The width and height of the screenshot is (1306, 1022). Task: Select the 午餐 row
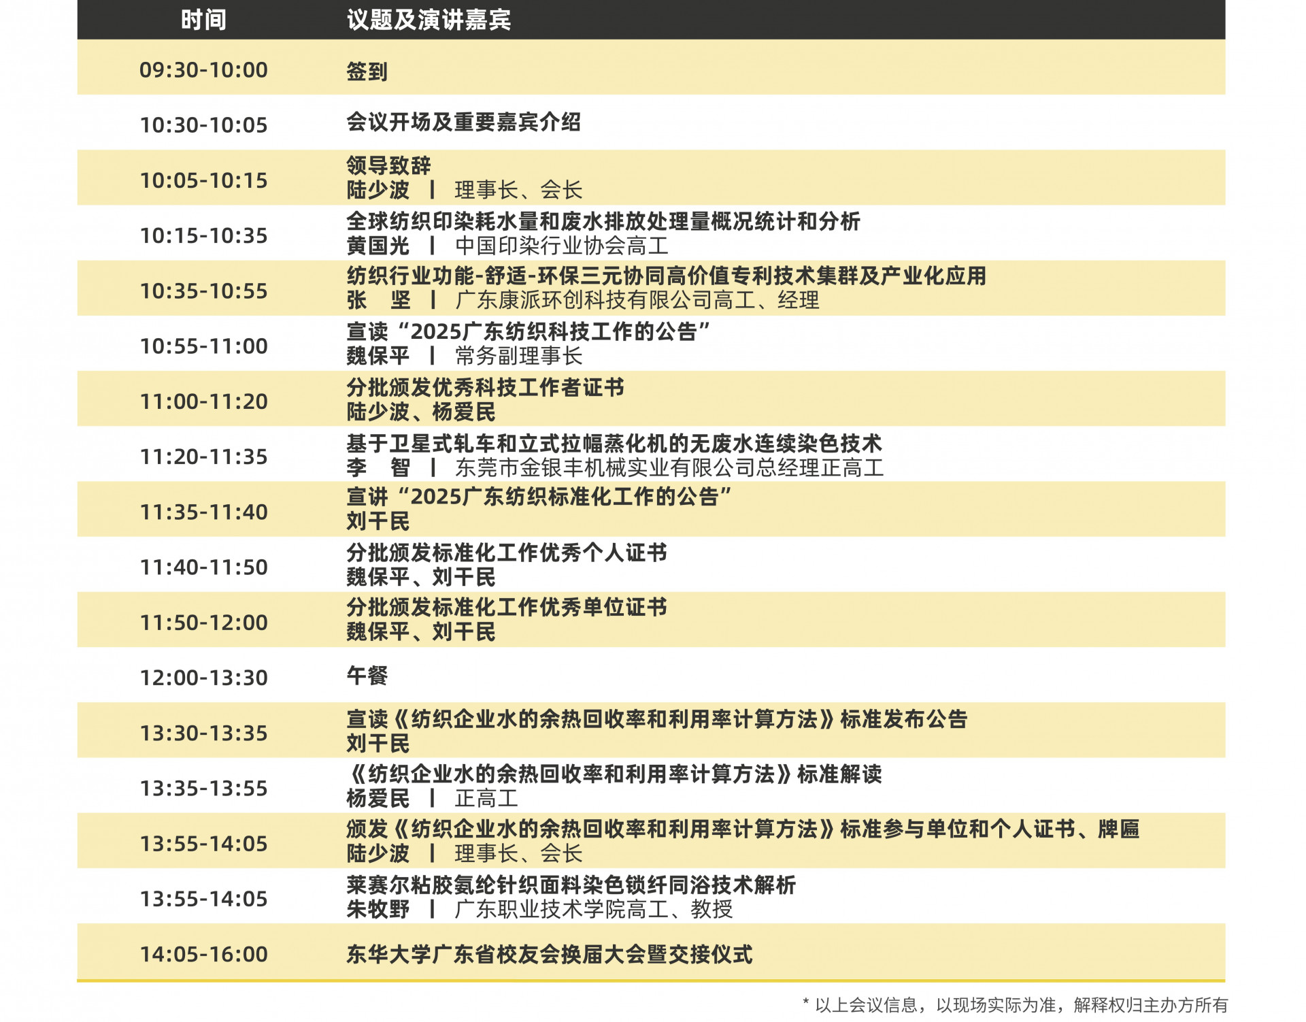pos(367,676)
